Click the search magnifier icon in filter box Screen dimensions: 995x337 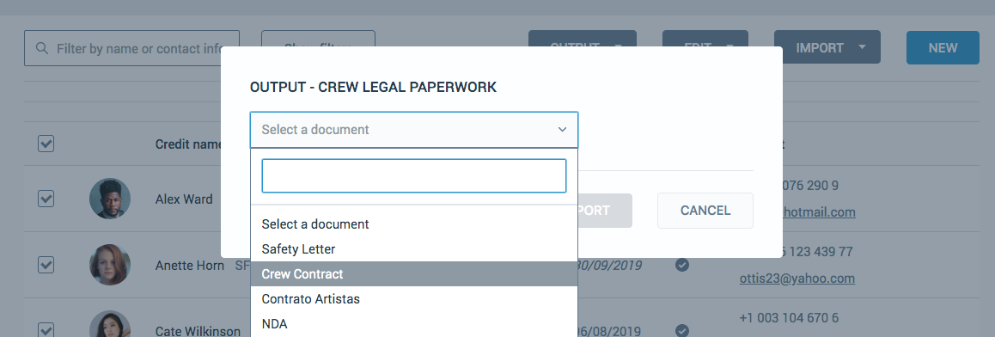coord(42,48)
